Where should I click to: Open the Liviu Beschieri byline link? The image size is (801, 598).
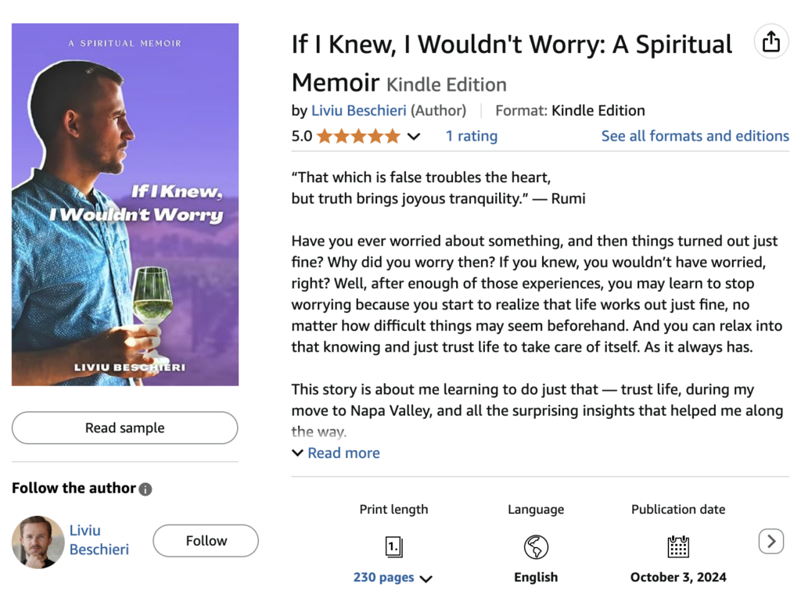(x=358, y=110)
